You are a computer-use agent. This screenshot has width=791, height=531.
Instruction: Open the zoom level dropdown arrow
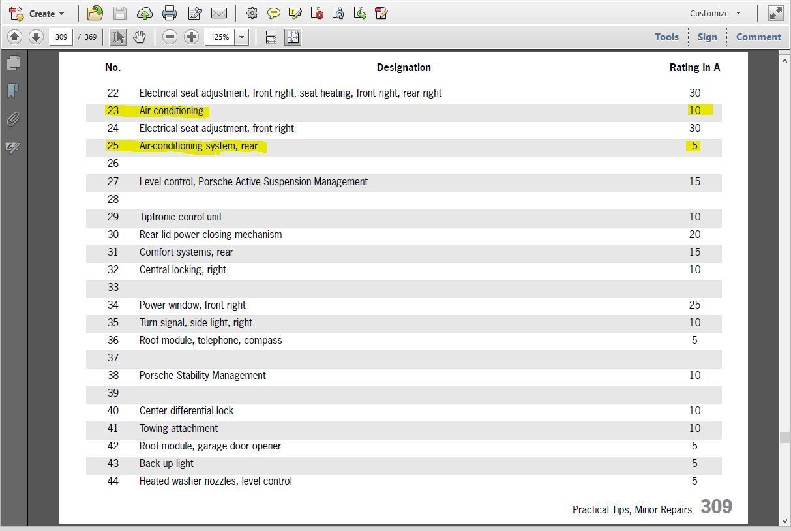[241, 37]
